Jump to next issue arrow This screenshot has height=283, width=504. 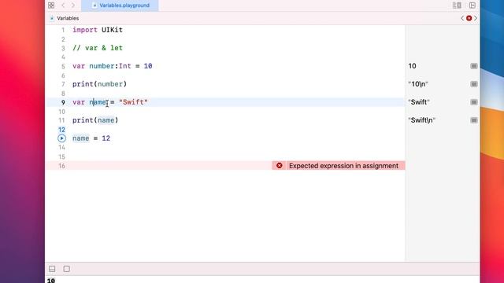476,18
